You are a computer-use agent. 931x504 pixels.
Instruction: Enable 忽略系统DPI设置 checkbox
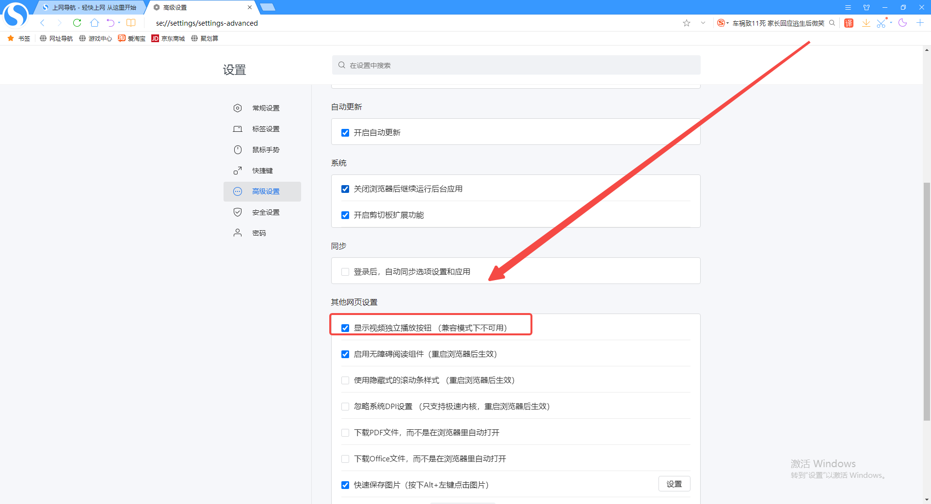click(345, 407)
